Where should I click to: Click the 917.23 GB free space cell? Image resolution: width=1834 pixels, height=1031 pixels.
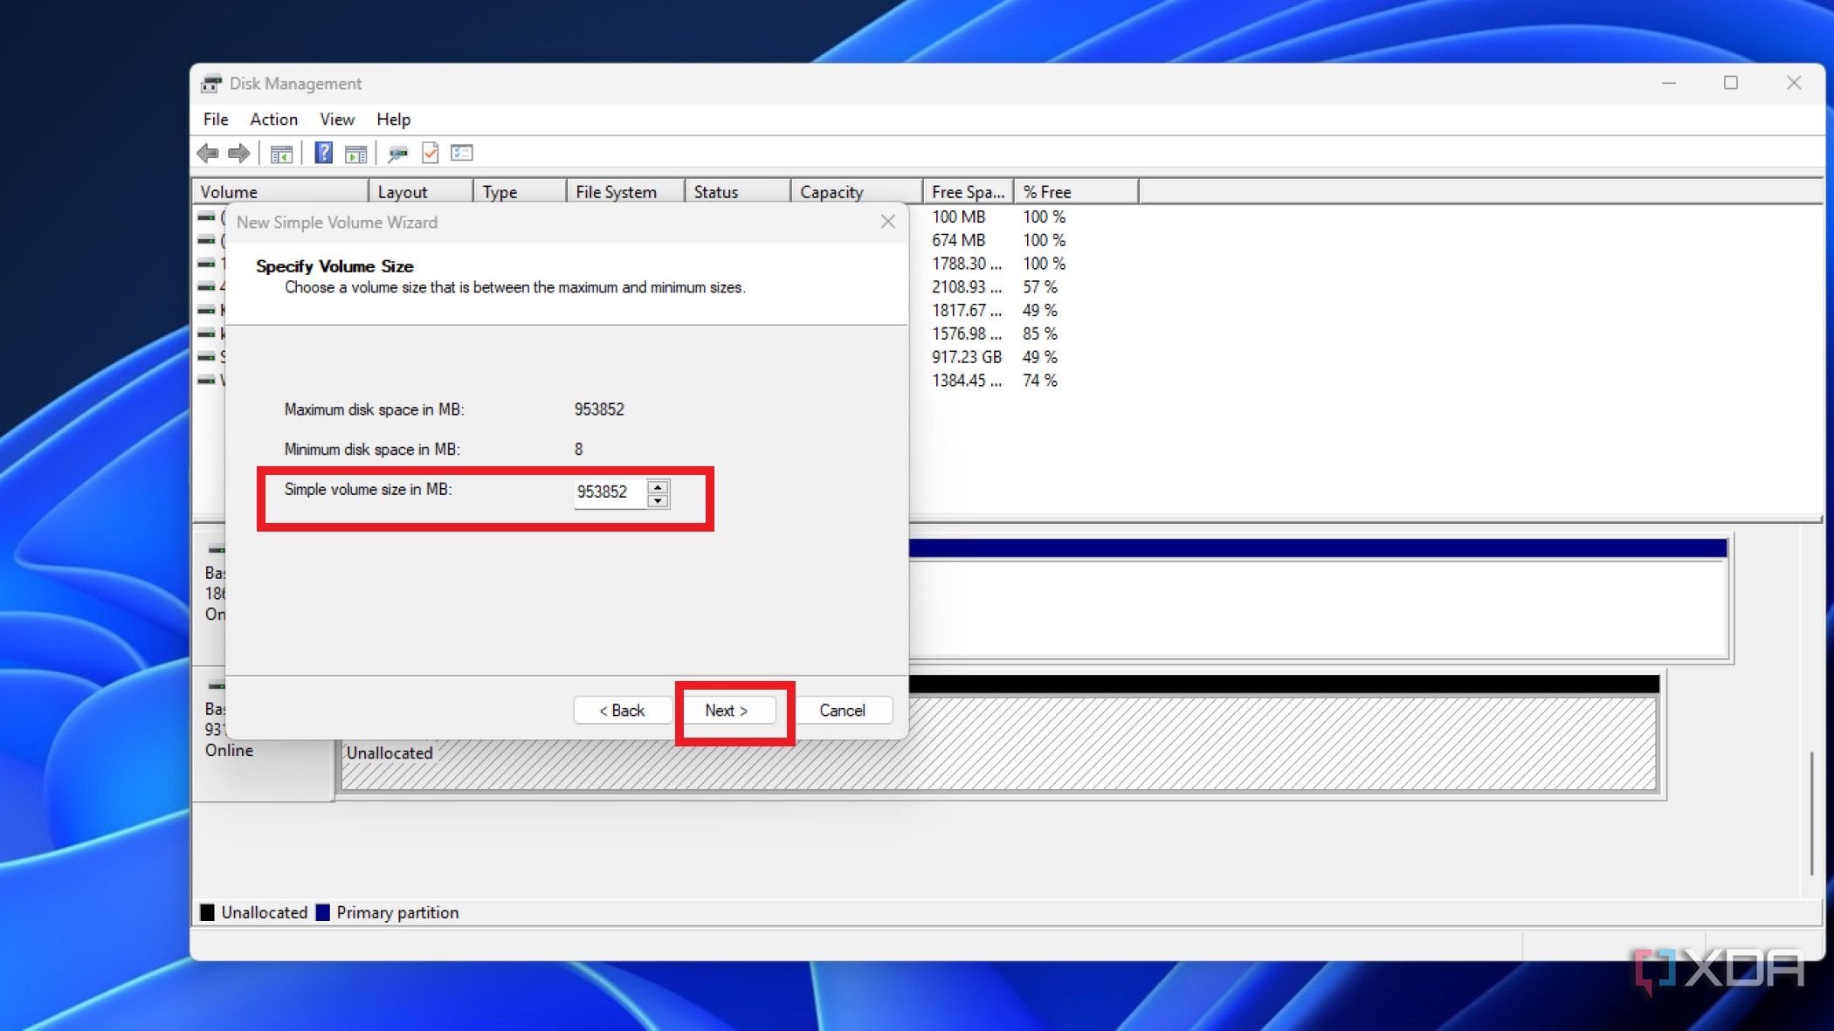tap(966, 357)
